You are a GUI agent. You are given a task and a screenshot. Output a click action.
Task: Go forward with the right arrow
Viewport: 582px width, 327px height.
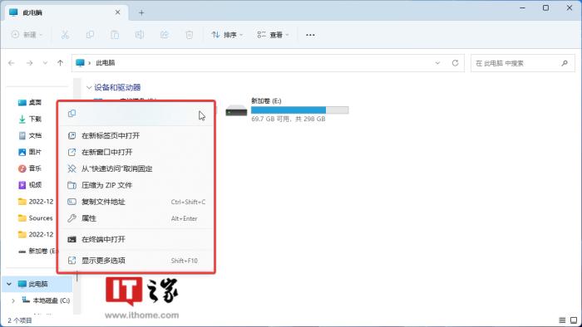29,63
